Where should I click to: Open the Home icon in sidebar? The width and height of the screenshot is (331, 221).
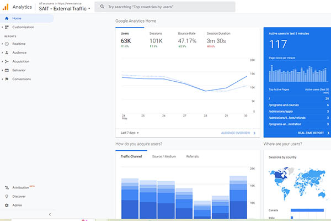pos(7,18)
